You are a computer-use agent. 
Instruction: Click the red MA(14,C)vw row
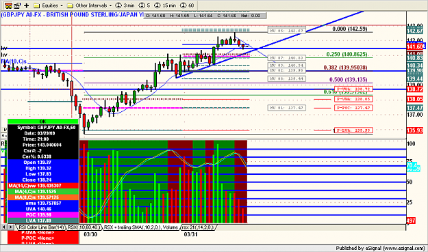pos(43,186)
